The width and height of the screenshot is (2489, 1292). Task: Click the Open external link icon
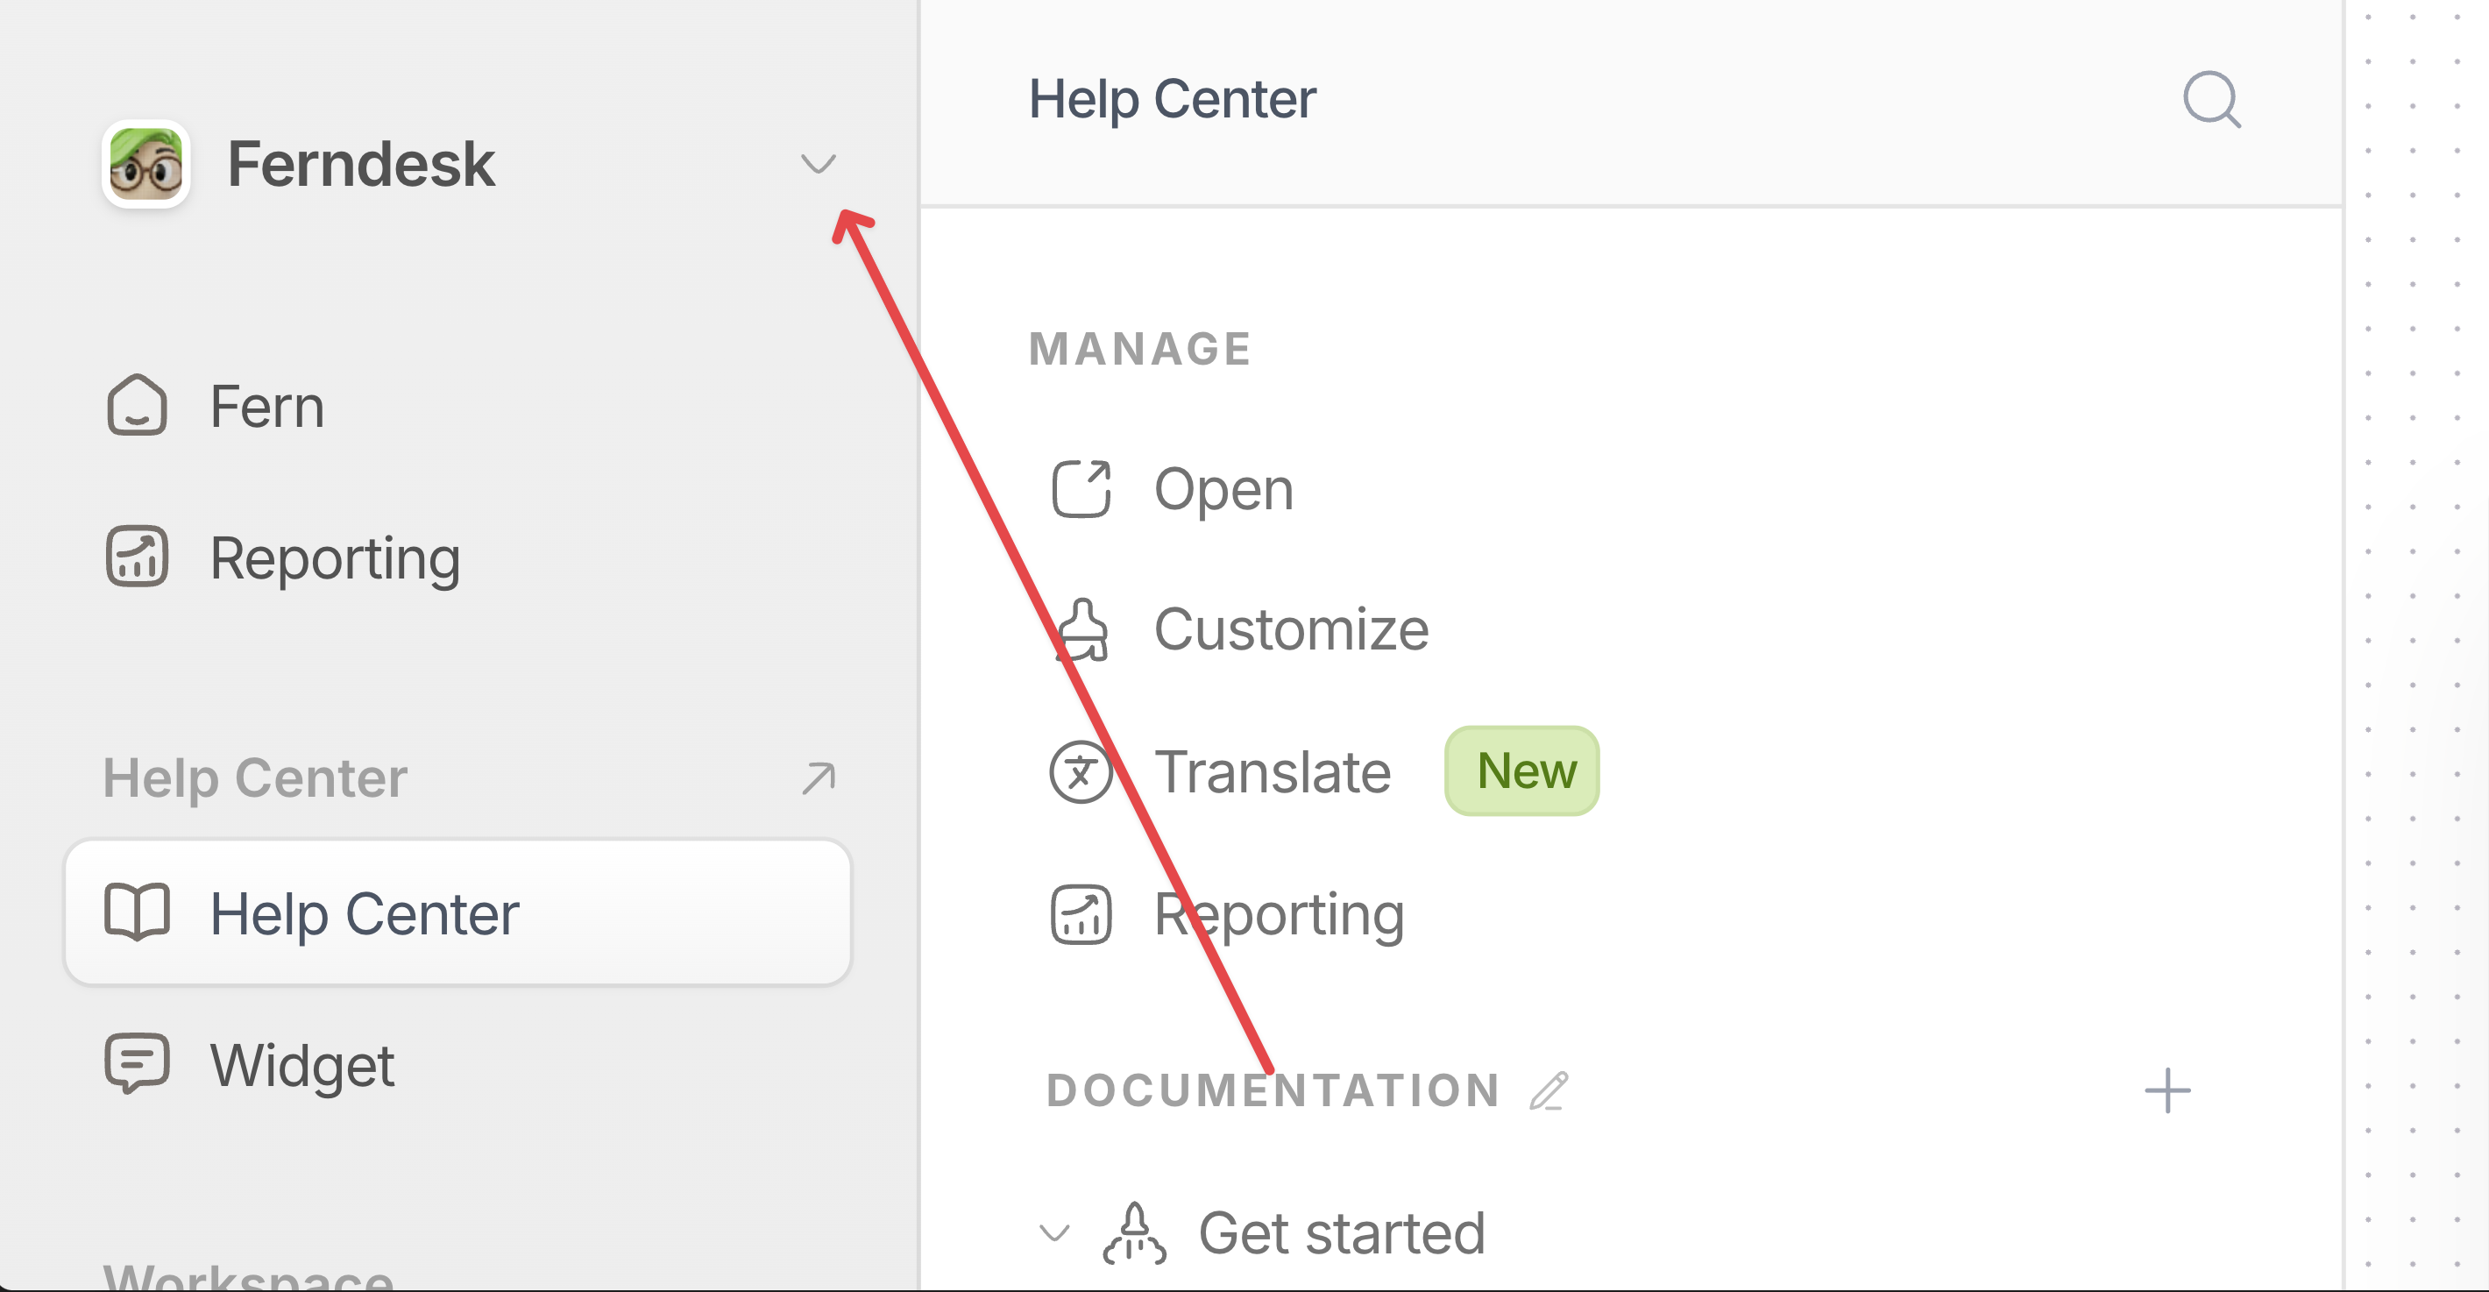click(x=1081, y=489)
